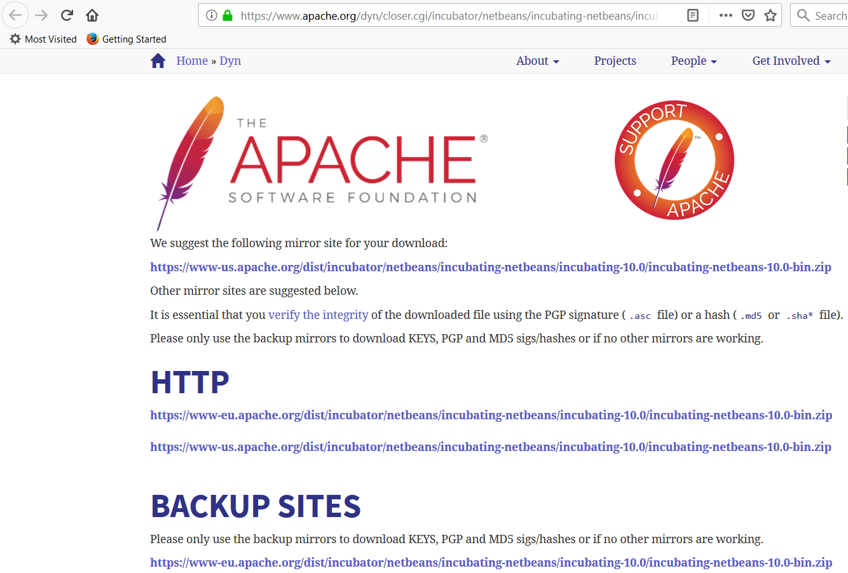Open the verify the integrity link
The width and height of the screenshot is (848, 573).
click(x=318, y=314)
